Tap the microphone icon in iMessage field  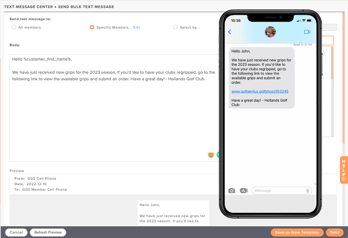pyautogui.click(x=308, y=190)
